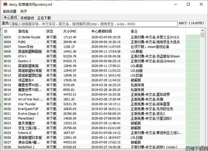Image resolution: width=208 pixels, height=151 pixels.
Task: Maximize the story window
Action: (x=188, y=5)
